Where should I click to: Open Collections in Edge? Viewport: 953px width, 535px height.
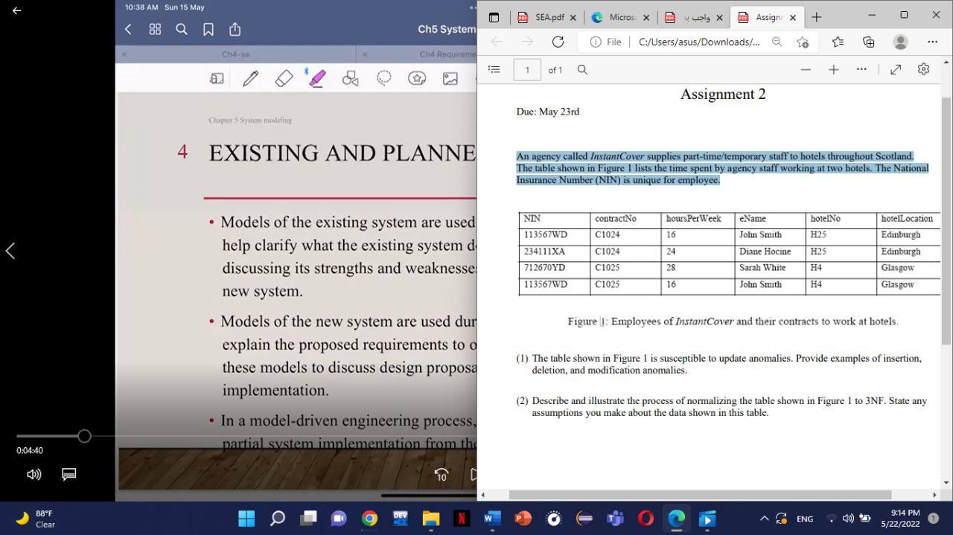868,42
